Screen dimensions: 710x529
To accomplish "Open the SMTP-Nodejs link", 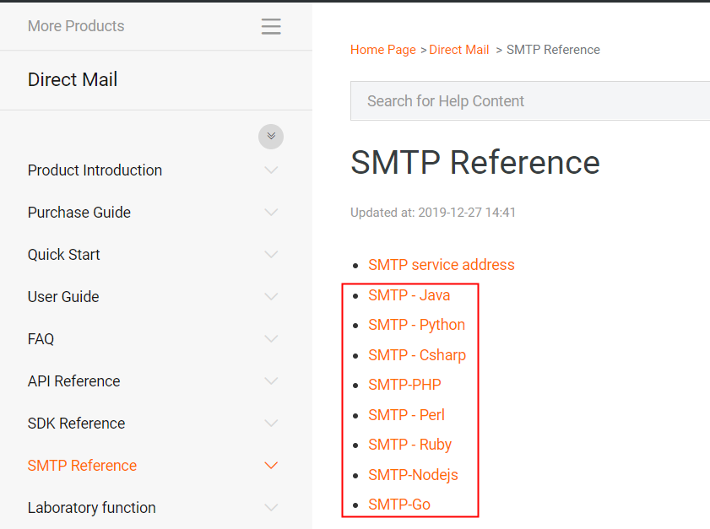I will click(x=414, y=475).
